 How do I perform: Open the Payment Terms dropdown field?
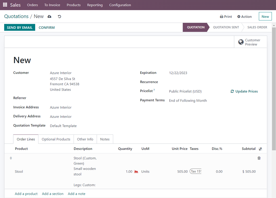pyautogui.click(x=195, y=101)
